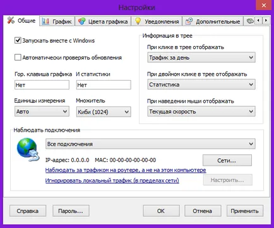Close the Настройки window
Viewport: 274px width, 228px height.
point(264,5)
